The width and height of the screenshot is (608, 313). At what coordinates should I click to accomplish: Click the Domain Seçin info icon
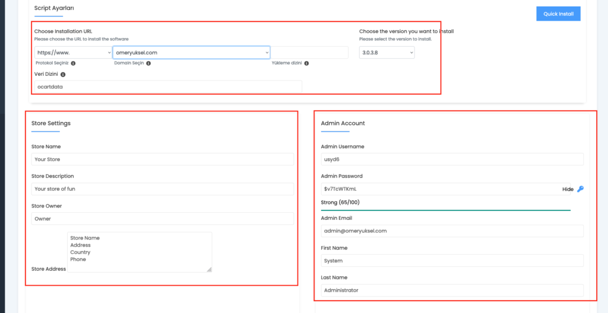coord(148,63)
